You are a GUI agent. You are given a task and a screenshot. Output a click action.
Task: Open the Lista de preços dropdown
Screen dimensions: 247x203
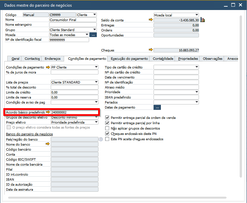click(x=96, y=82)
